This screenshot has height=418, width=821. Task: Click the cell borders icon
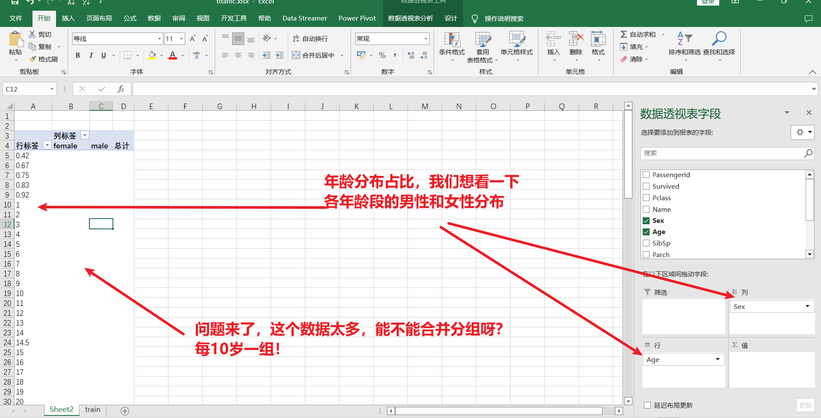(x=127, y=55)
